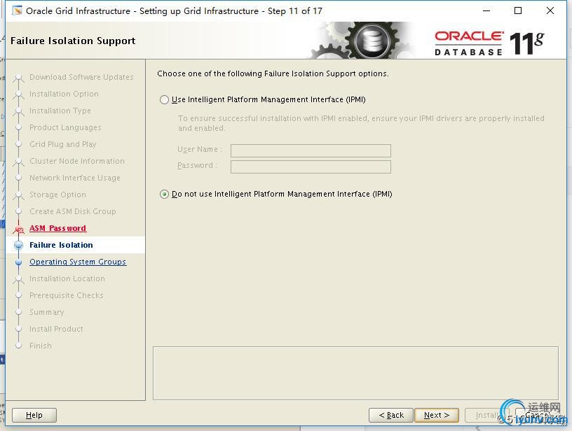Click the Finish step

[41, 346]
